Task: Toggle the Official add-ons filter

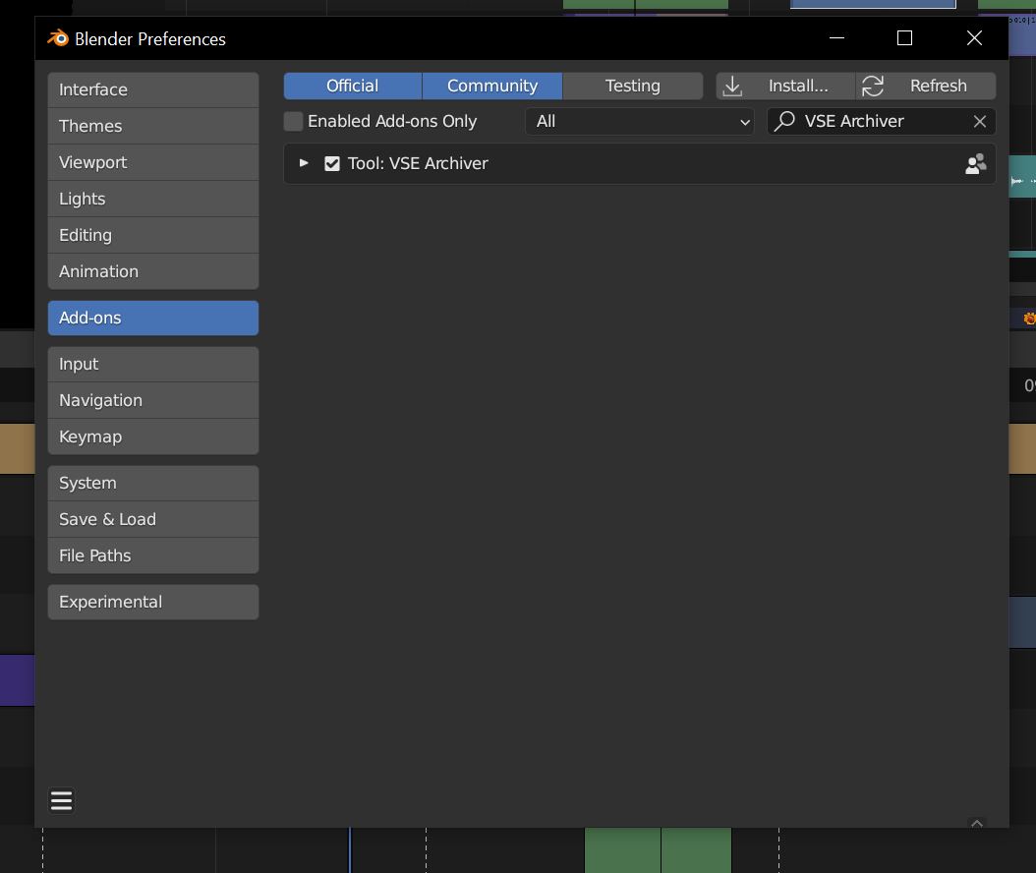Action: coord(353,86)
